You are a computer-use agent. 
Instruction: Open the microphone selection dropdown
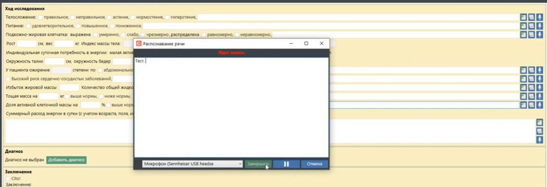(192, 164)
